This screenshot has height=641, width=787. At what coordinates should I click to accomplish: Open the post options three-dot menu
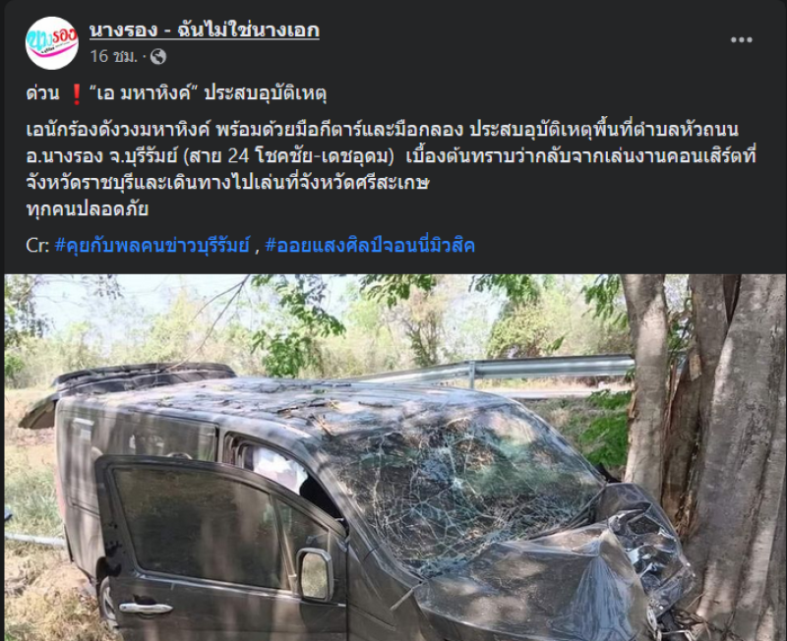click(x=741, y=40)
